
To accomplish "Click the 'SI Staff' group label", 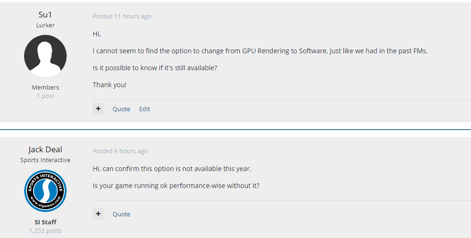I will [x=45, y=222].
